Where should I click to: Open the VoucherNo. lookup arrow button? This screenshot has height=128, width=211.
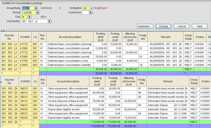pos(50,21)
